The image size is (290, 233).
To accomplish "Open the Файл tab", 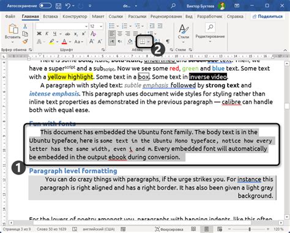I will (x=10, y=16).
